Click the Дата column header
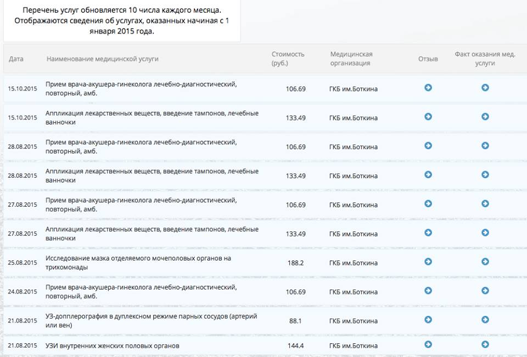 (16, 59)
